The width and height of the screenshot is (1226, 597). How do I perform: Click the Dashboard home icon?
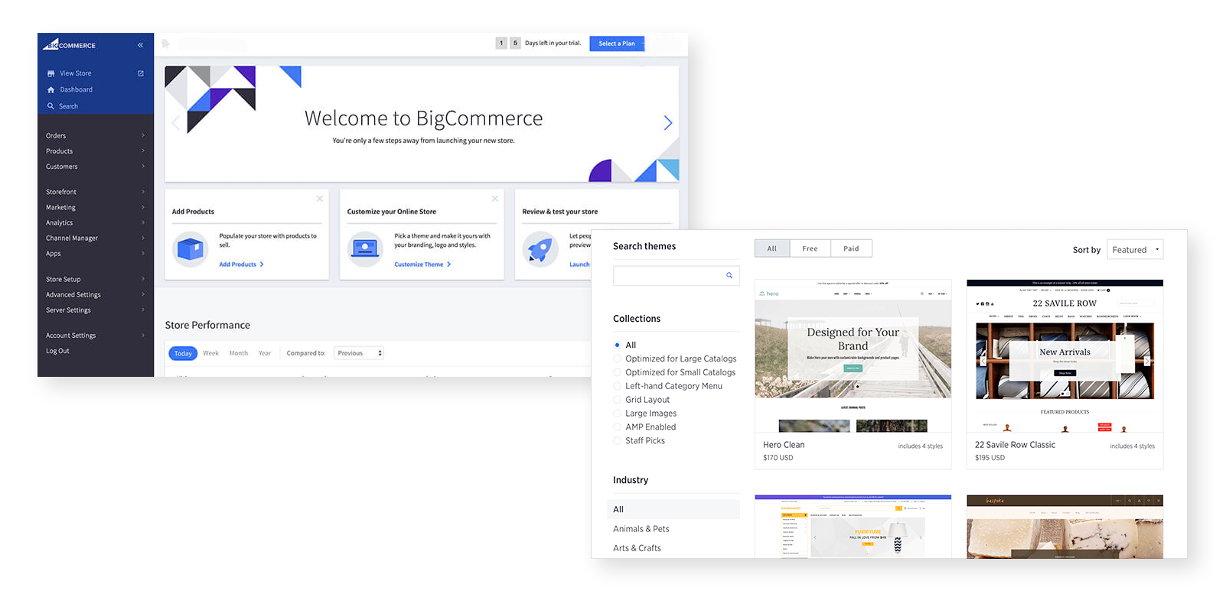pos(51,89)
